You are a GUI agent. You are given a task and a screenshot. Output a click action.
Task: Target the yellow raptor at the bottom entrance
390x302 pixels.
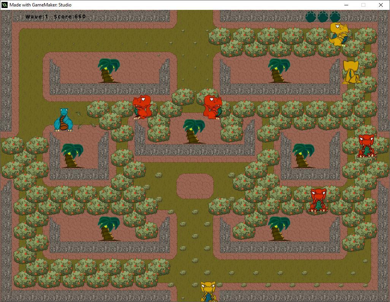(208, 292)
